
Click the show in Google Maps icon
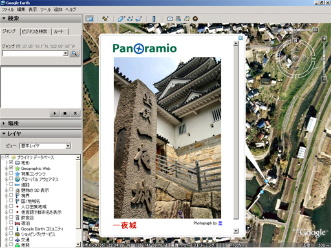[x=187, y=19]
